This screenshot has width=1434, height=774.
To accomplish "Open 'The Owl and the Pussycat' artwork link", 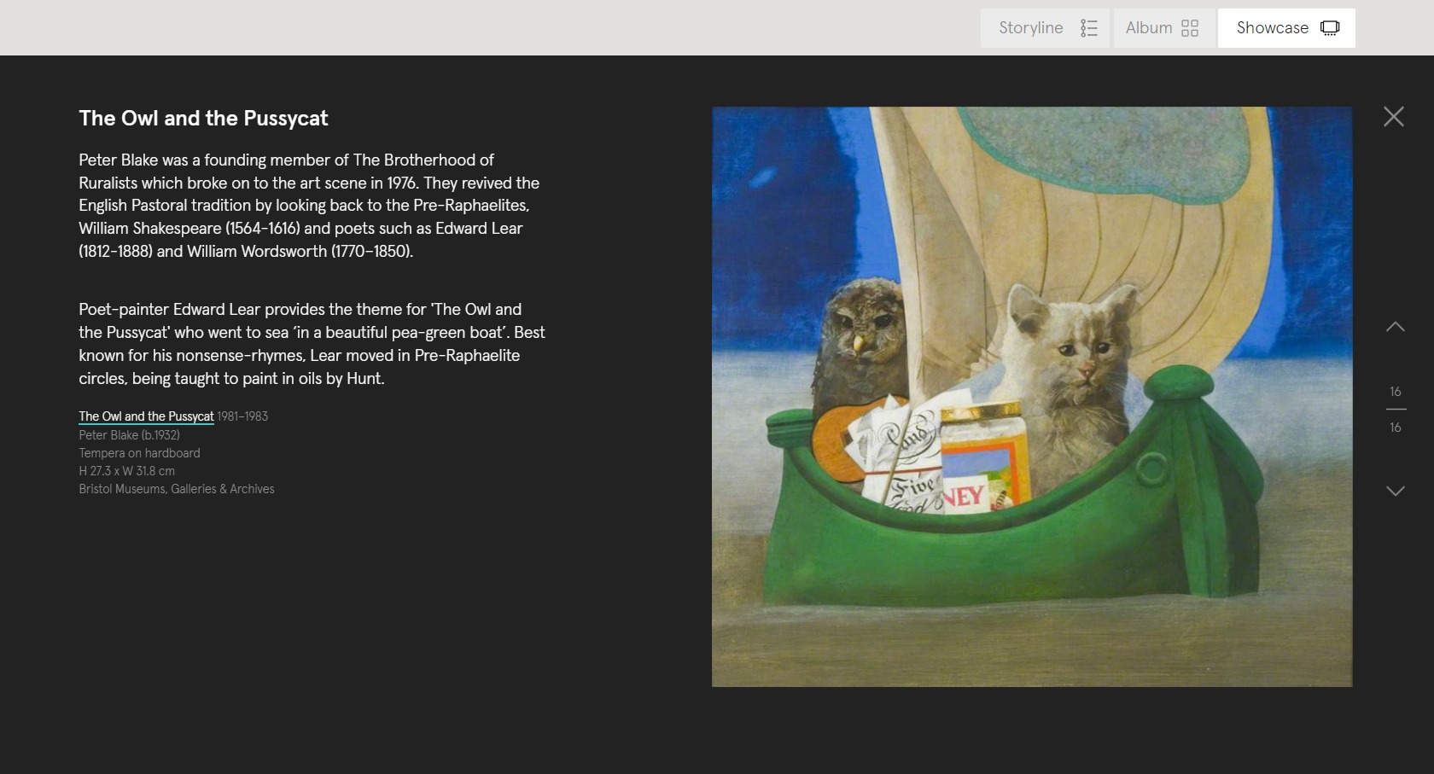I will (146, 416).
